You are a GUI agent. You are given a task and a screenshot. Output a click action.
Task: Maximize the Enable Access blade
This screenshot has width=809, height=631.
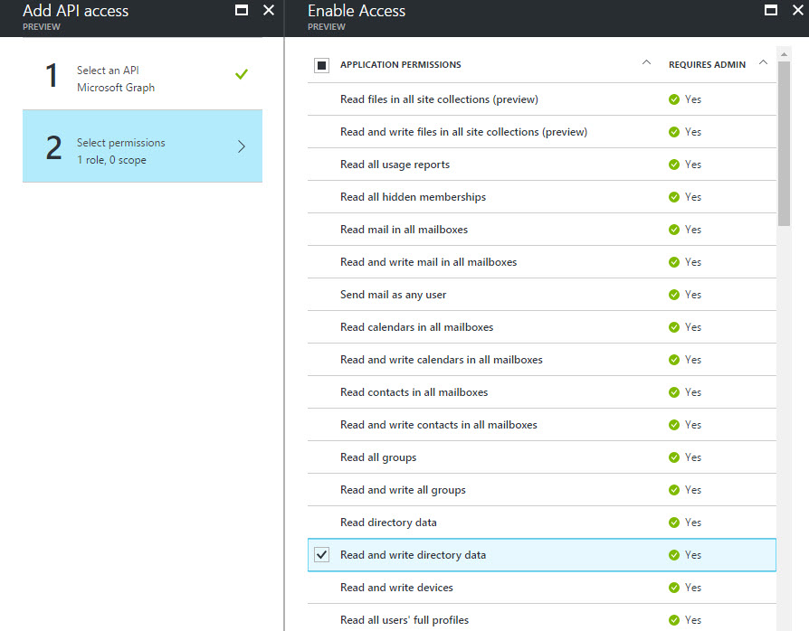click(771, 11)
